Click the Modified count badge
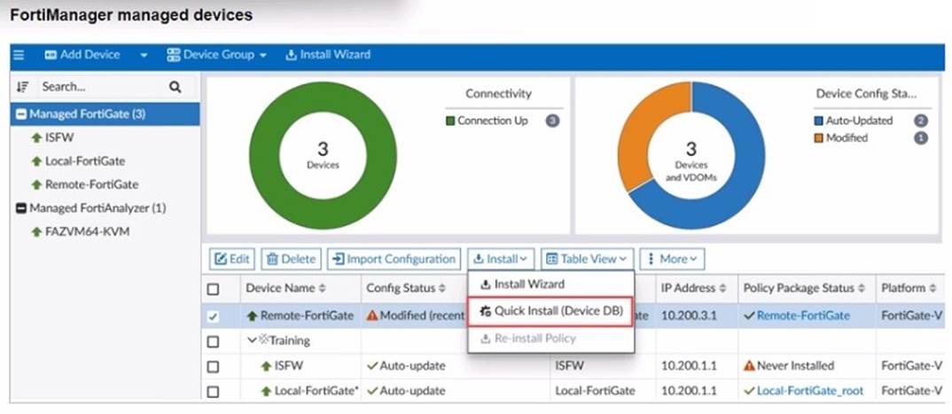The image size is (952, 414). pyautogui.click(x=921, y=137)
